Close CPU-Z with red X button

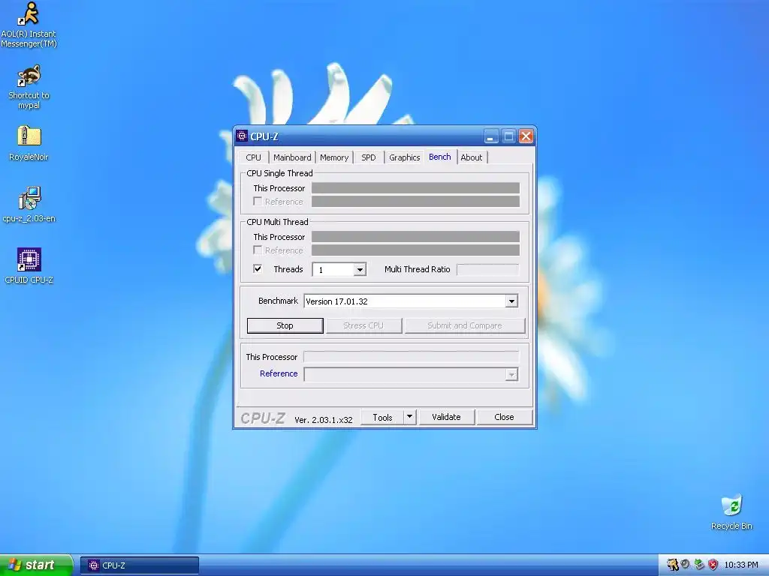click(x=526, y=136)
